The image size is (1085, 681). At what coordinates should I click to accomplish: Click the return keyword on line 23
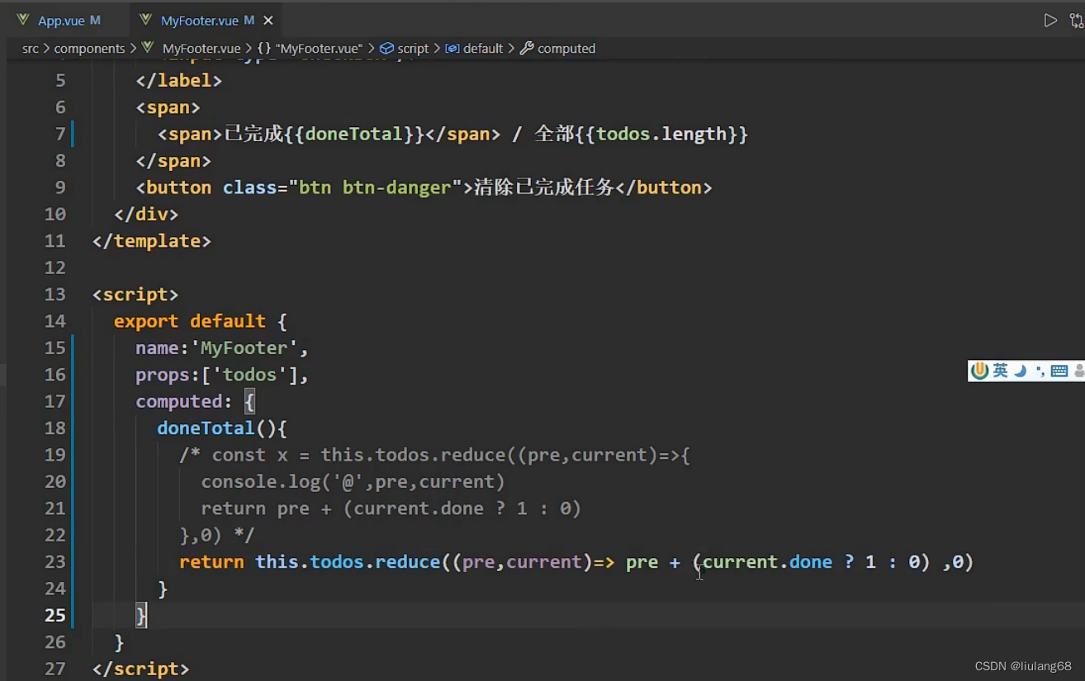pos(211,562)
